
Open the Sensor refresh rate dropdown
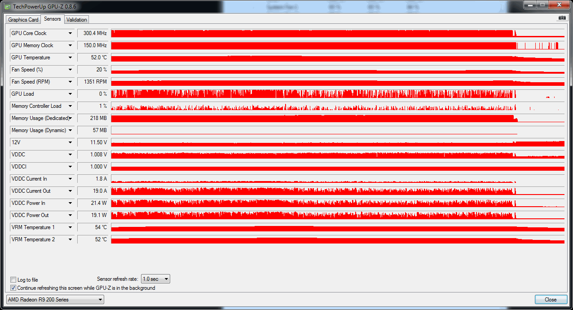(155, 279)
